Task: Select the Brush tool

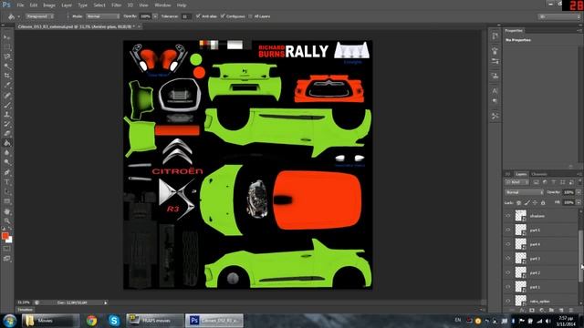Action: [x=6, y=106]
